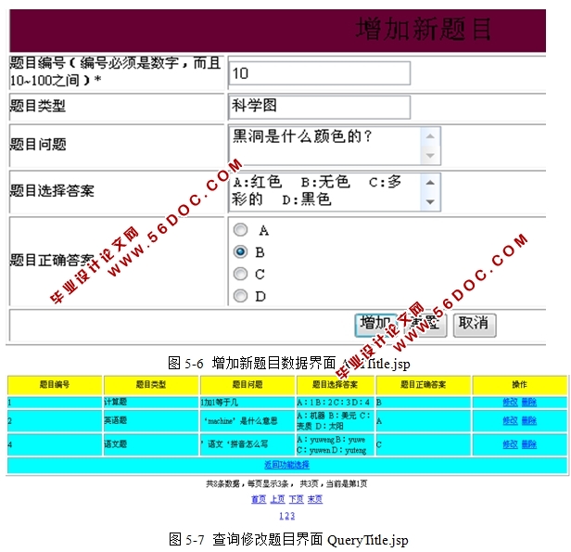Click 修改 link for 语文题 row

click(x=510, y=444)
